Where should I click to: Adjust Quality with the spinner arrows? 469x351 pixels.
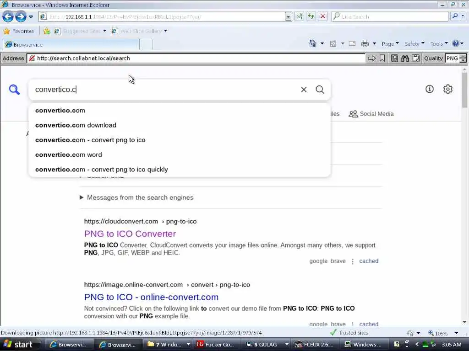click(x=463, y=58)
